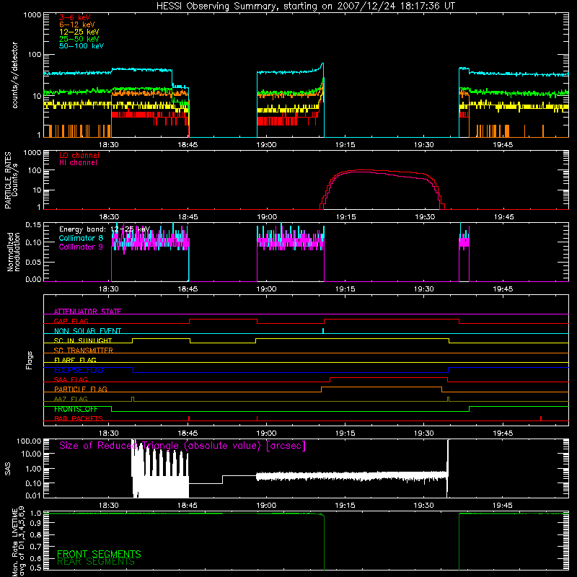Select the yellow 12-25 keV legend entry
This screenshot has height=577, width=577.
tap(79, 32)
